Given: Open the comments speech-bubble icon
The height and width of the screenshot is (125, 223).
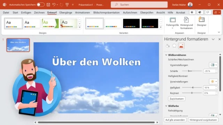Looking at the screenshot, I should coord(208,12).
